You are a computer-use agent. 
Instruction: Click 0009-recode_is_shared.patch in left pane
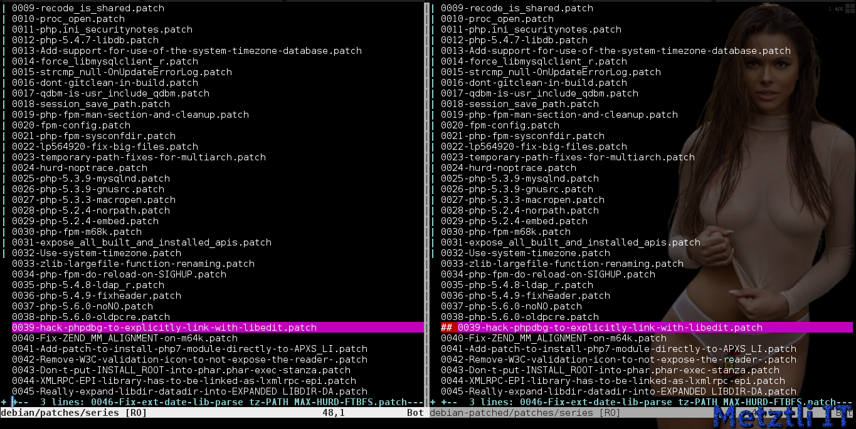(88, 8)
